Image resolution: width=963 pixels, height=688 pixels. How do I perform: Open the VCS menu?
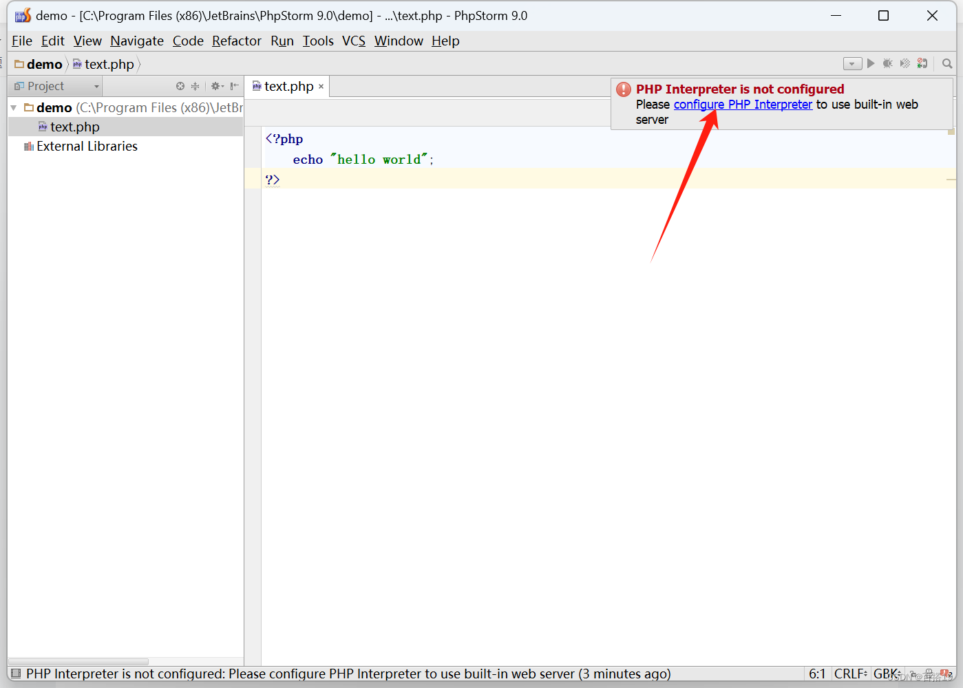[x=353, y=41]
